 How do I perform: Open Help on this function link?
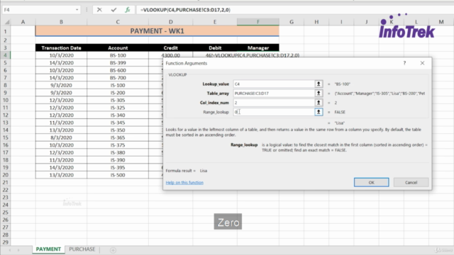184,183
